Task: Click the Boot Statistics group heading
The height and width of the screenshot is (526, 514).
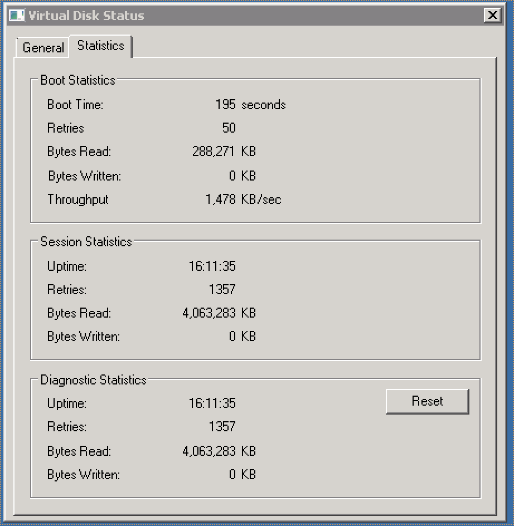Action: point(78,80)
